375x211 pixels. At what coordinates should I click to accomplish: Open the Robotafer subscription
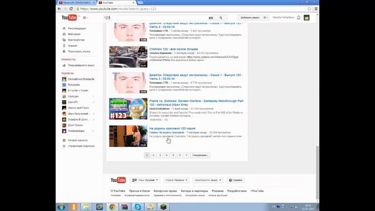click(x=74, y=85)
